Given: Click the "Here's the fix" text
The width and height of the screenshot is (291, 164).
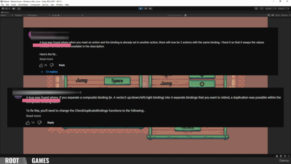Looking at the screenshot, I should pyautogui.click(x=48, y=54).
